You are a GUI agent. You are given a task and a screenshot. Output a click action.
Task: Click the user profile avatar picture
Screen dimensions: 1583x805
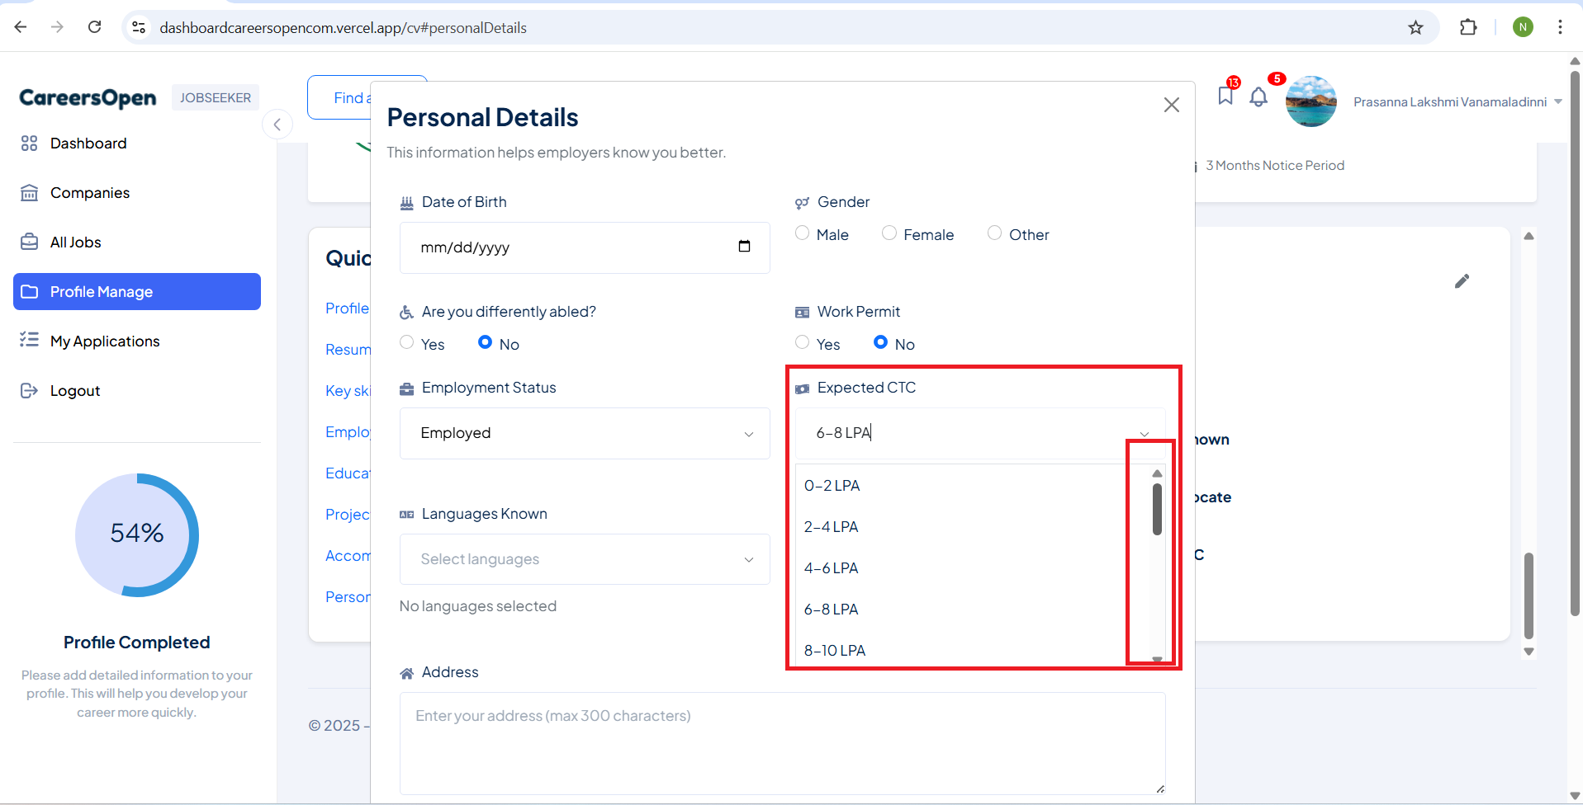click(1310, 101)
